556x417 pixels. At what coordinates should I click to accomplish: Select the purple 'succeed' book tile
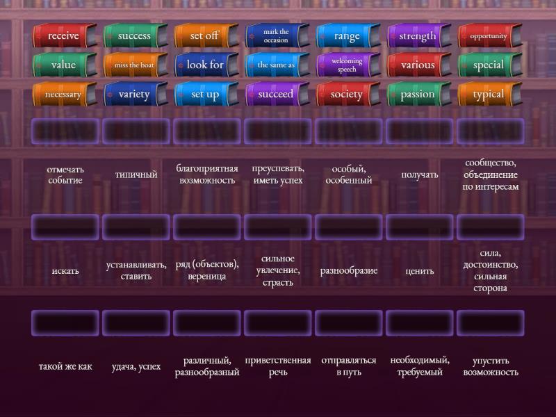click(277, 95)
